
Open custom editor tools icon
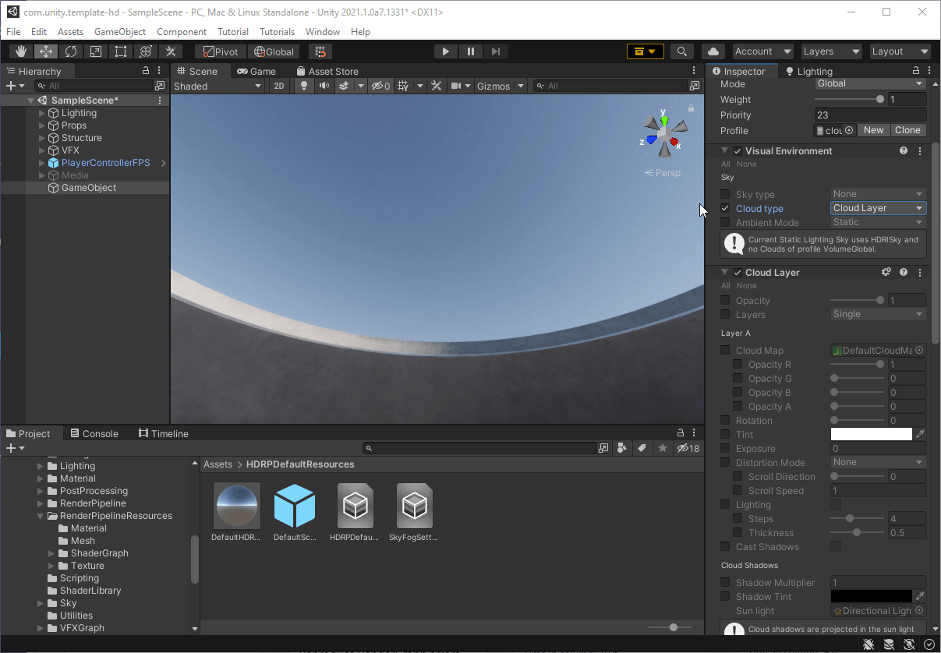[171, 51]
